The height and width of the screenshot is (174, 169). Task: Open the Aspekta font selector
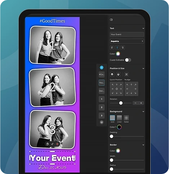coord(127,41)
